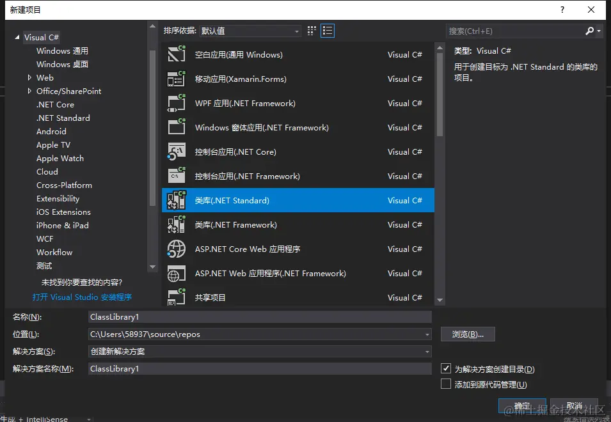Click the WPF 应用(.NET Framework) template icon
611x422 pixels.
point(177,103)
